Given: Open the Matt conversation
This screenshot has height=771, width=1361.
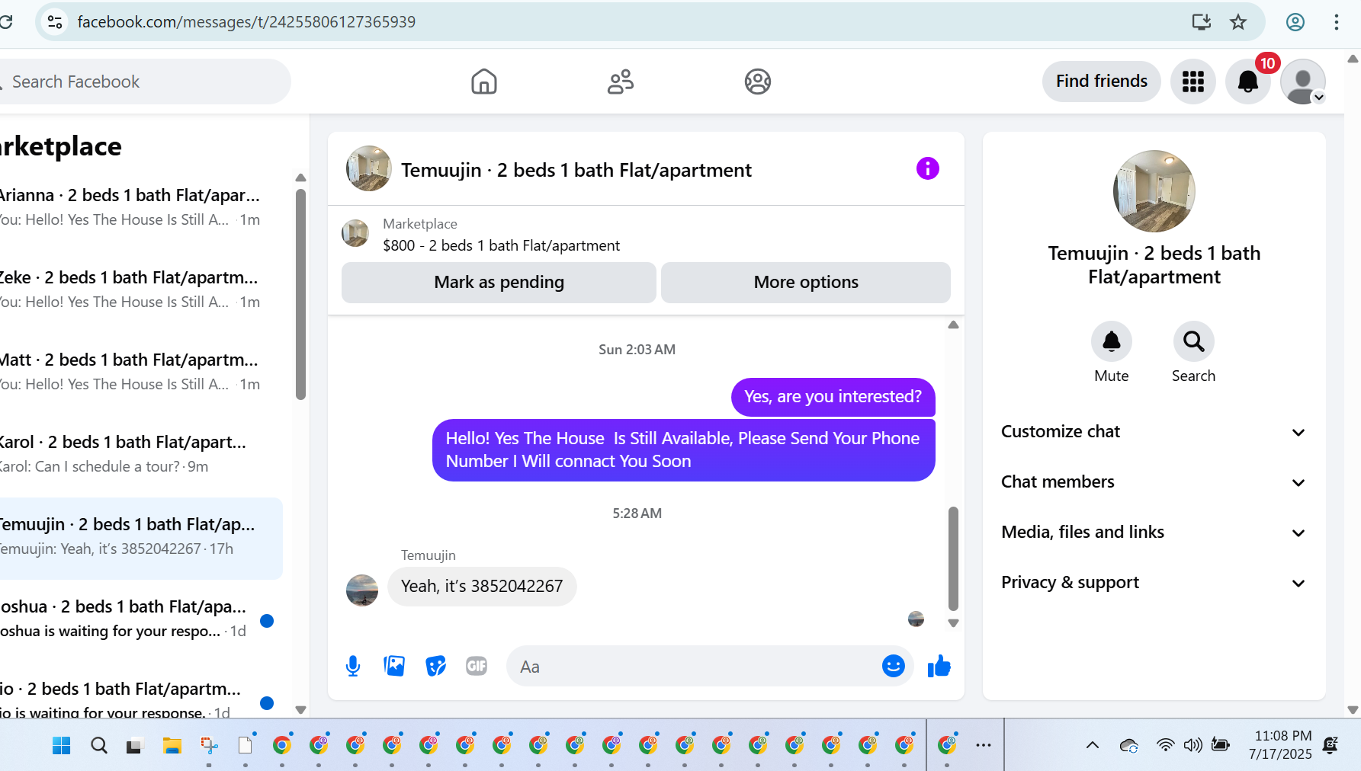Looking at the screenshot, I should [x=141, y=372].
